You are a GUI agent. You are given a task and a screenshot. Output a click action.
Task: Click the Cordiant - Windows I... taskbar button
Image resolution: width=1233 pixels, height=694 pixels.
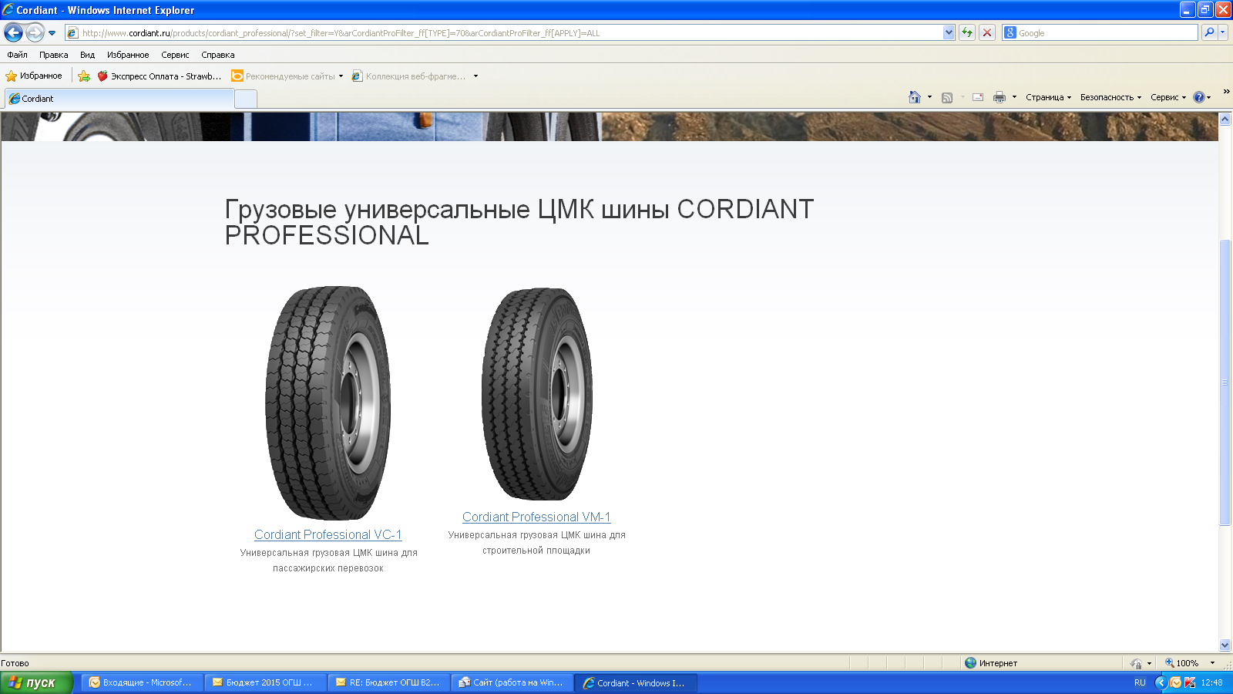click(636, 682)
